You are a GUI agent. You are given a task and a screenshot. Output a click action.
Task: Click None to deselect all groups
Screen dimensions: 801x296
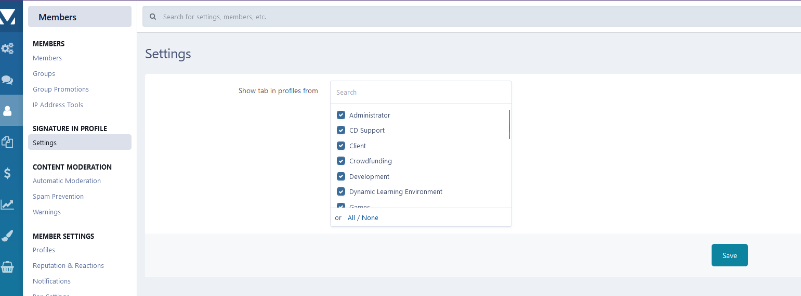370,218
